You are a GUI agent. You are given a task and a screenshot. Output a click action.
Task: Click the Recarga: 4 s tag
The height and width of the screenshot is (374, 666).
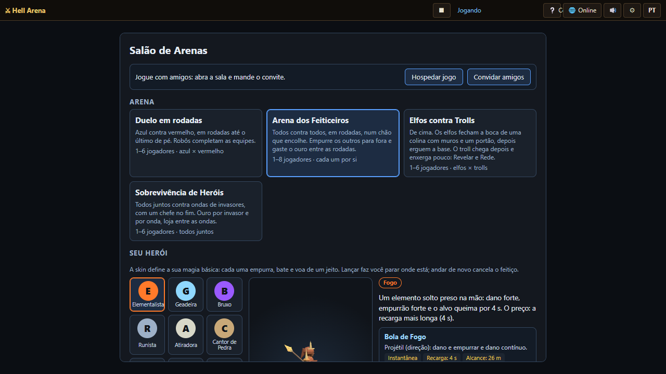(x=442, y=358)
